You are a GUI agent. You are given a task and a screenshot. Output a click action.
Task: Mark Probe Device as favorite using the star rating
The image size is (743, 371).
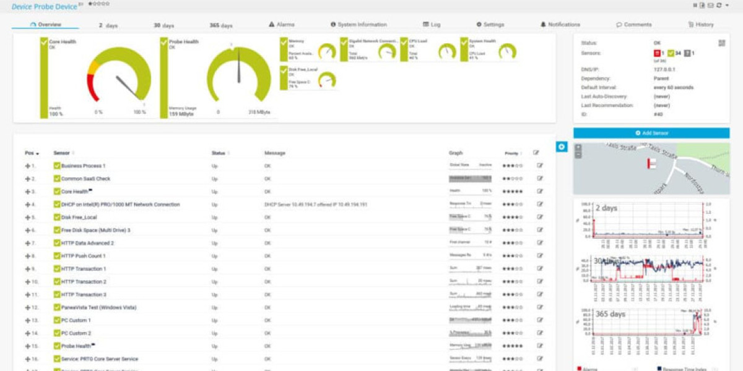pos(98,4)
